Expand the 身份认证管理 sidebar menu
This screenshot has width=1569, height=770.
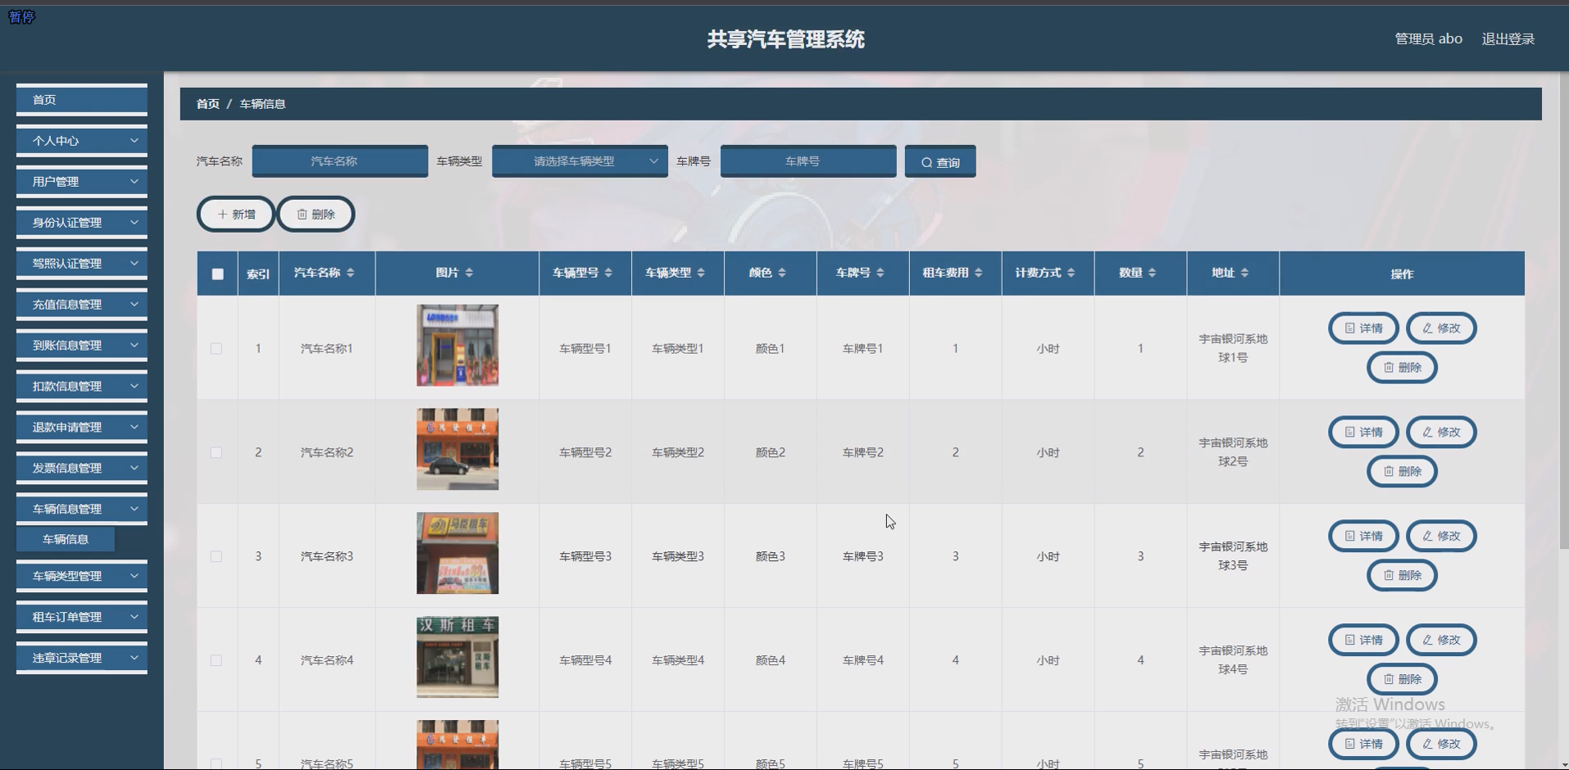[x=82, y=223]
